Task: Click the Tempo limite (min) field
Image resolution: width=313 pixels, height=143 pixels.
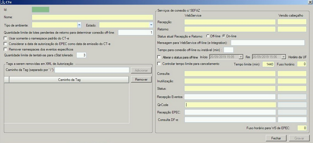Action: [268, 64]
